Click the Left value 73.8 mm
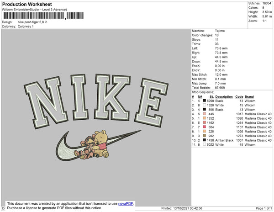The image size is (274, 212). point(221,48)
